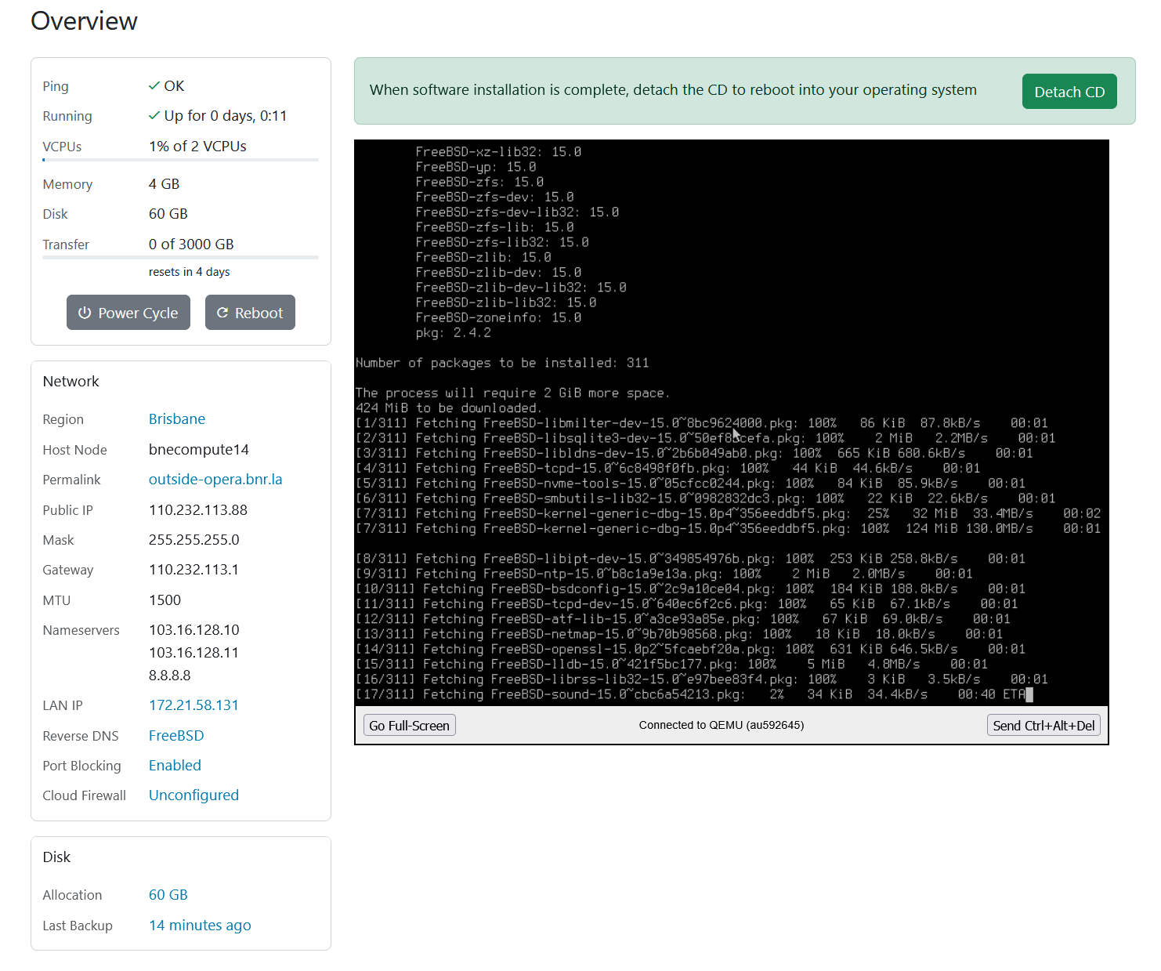
Task: Edit the FreeBSD reverse DNS link
Action: point(176,736)
